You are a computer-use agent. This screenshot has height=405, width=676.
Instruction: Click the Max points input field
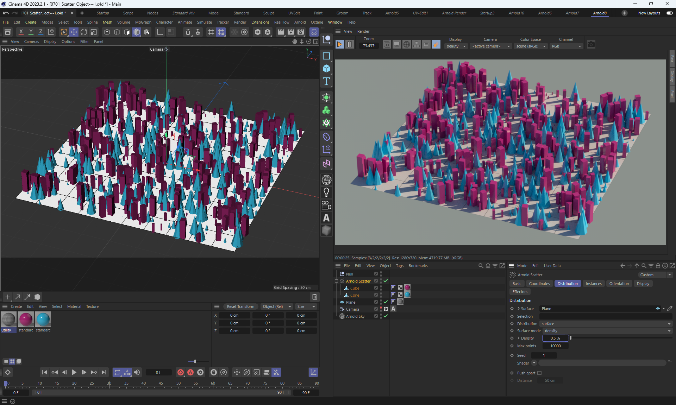pos(555,346)
